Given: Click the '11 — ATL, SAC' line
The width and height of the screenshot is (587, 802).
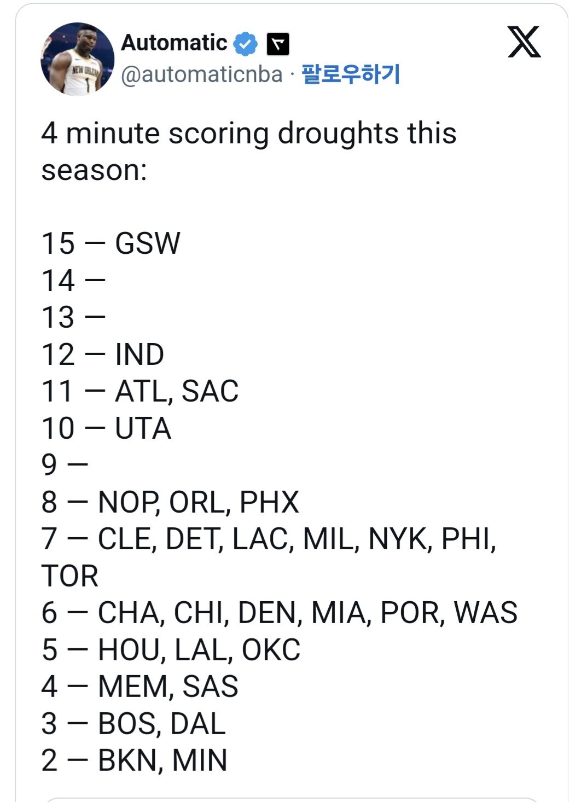Looking at the screenshot, I should 140,391.
